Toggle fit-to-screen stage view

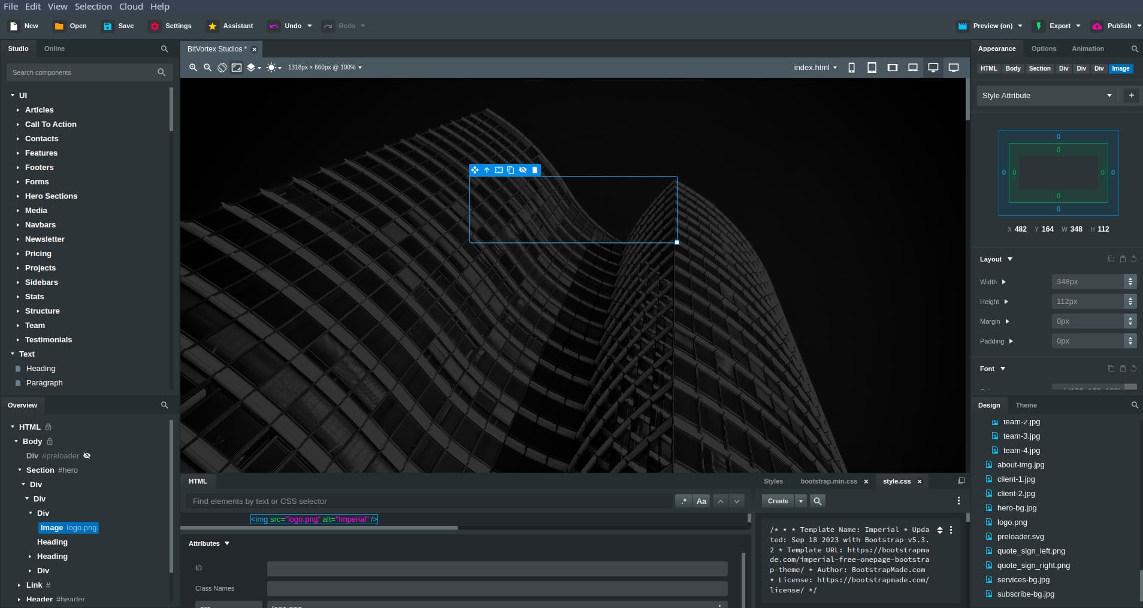tap(237, 68)
